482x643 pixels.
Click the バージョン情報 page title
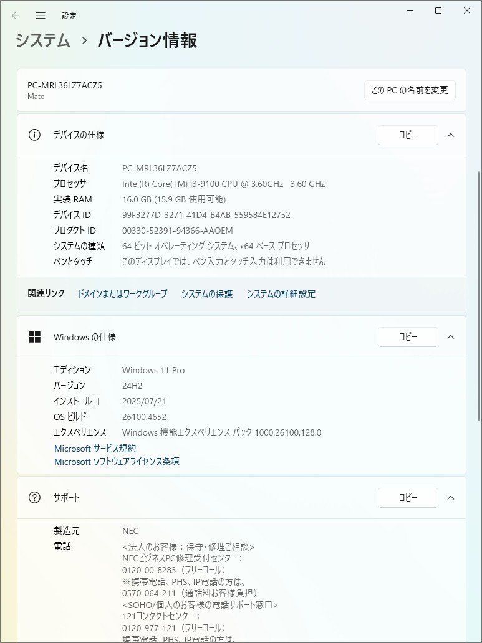tap(147, 40)
